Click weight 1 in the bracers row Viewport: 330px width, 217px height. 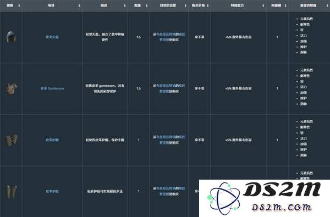click(x=139, y=140)
